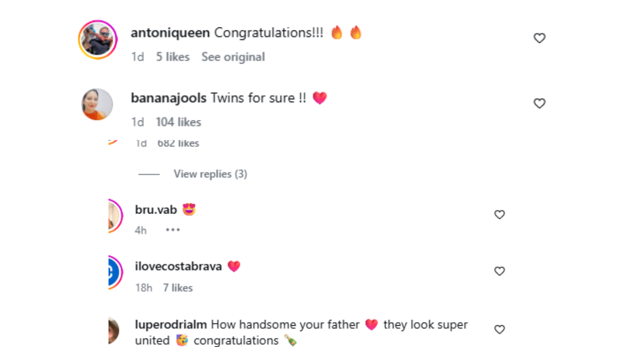617x347 pixels.
Task: Open ilovecostabrava's profile via username
Action: pyautogui.click(x=178, y=266)
